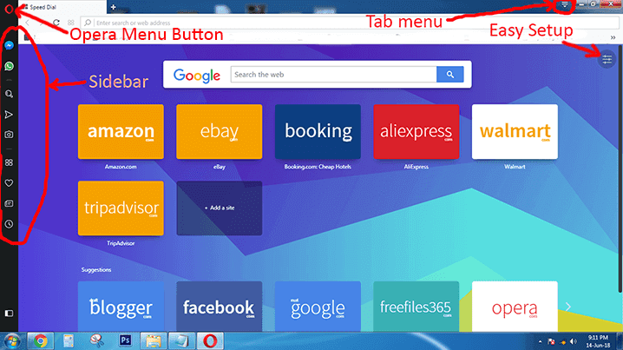Open Photoshop from the taskbar

pyautogui.click(x=125, y=340)
